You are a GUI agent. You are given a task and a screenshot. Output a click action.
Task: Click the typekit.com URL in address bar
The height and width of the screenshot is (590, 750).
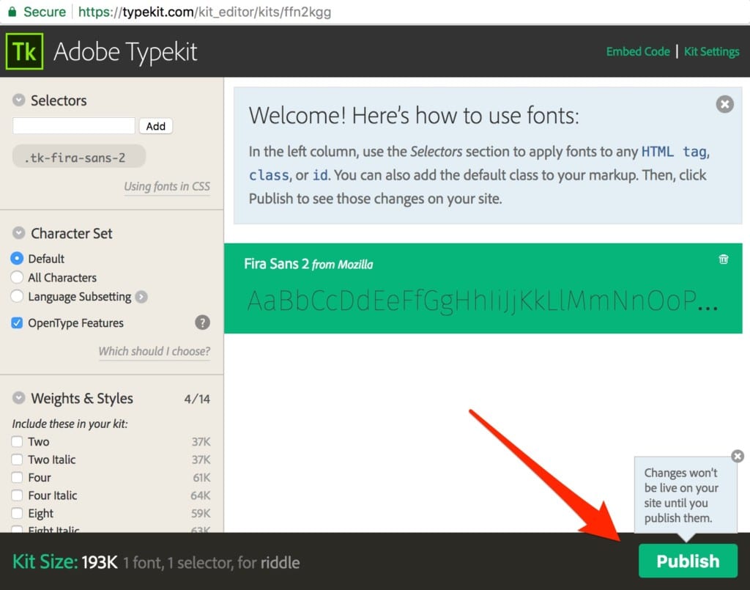tap(205, 12)
